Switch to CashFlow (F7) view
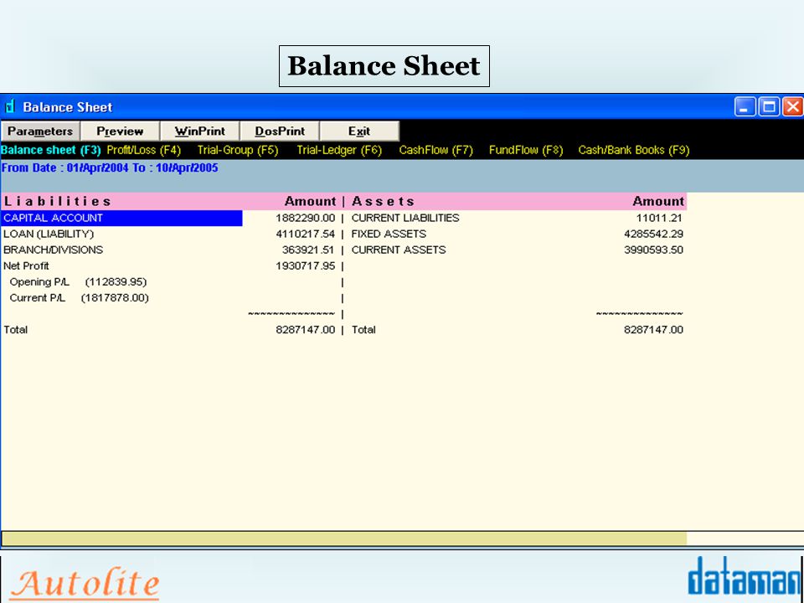The width and height of the screenshot is (804, 603). pos(435,150)
